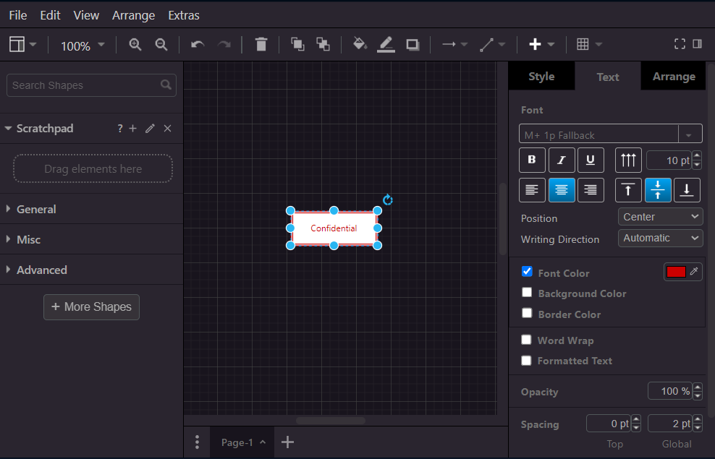Collapse the Scratchpad section header

45,129
